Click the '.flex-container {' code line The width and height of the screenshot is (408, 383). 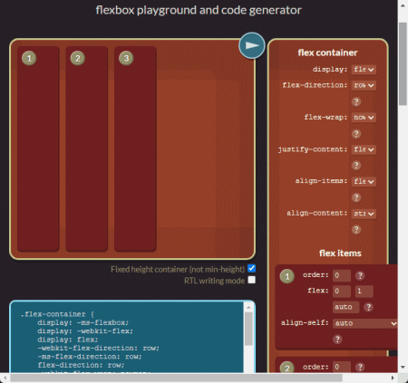coord(57,314)
